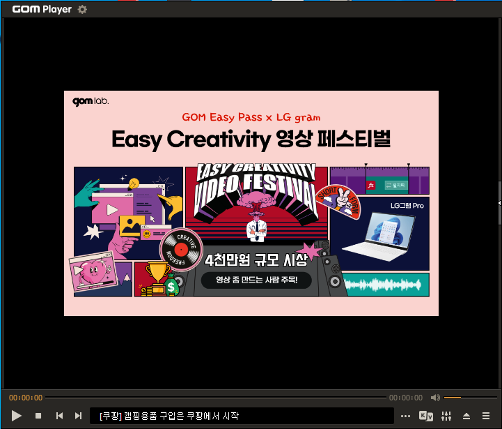
Task: Open the playlist hamburger icon
Action: click(x=486, y=416)
